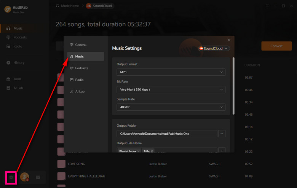
Task: Open AI Lab in the left sidebar
Action: [x=18, y=88]
